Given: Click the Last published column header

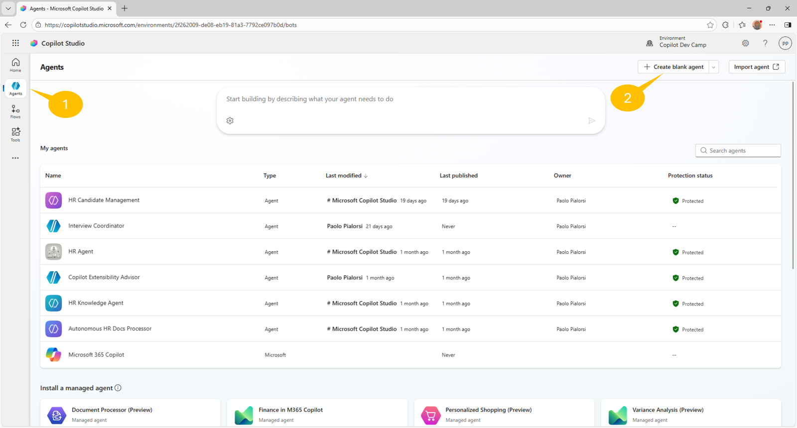Looking at the screenshot, I should 458,176.
